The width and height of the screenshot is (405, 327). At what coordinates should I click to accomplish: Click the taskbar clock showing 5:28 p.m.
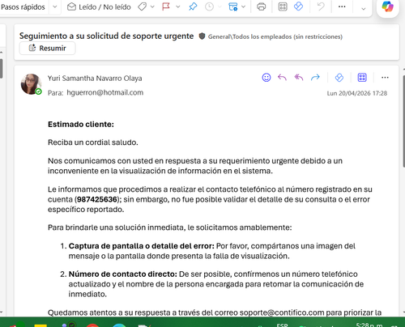coord(369,325)
